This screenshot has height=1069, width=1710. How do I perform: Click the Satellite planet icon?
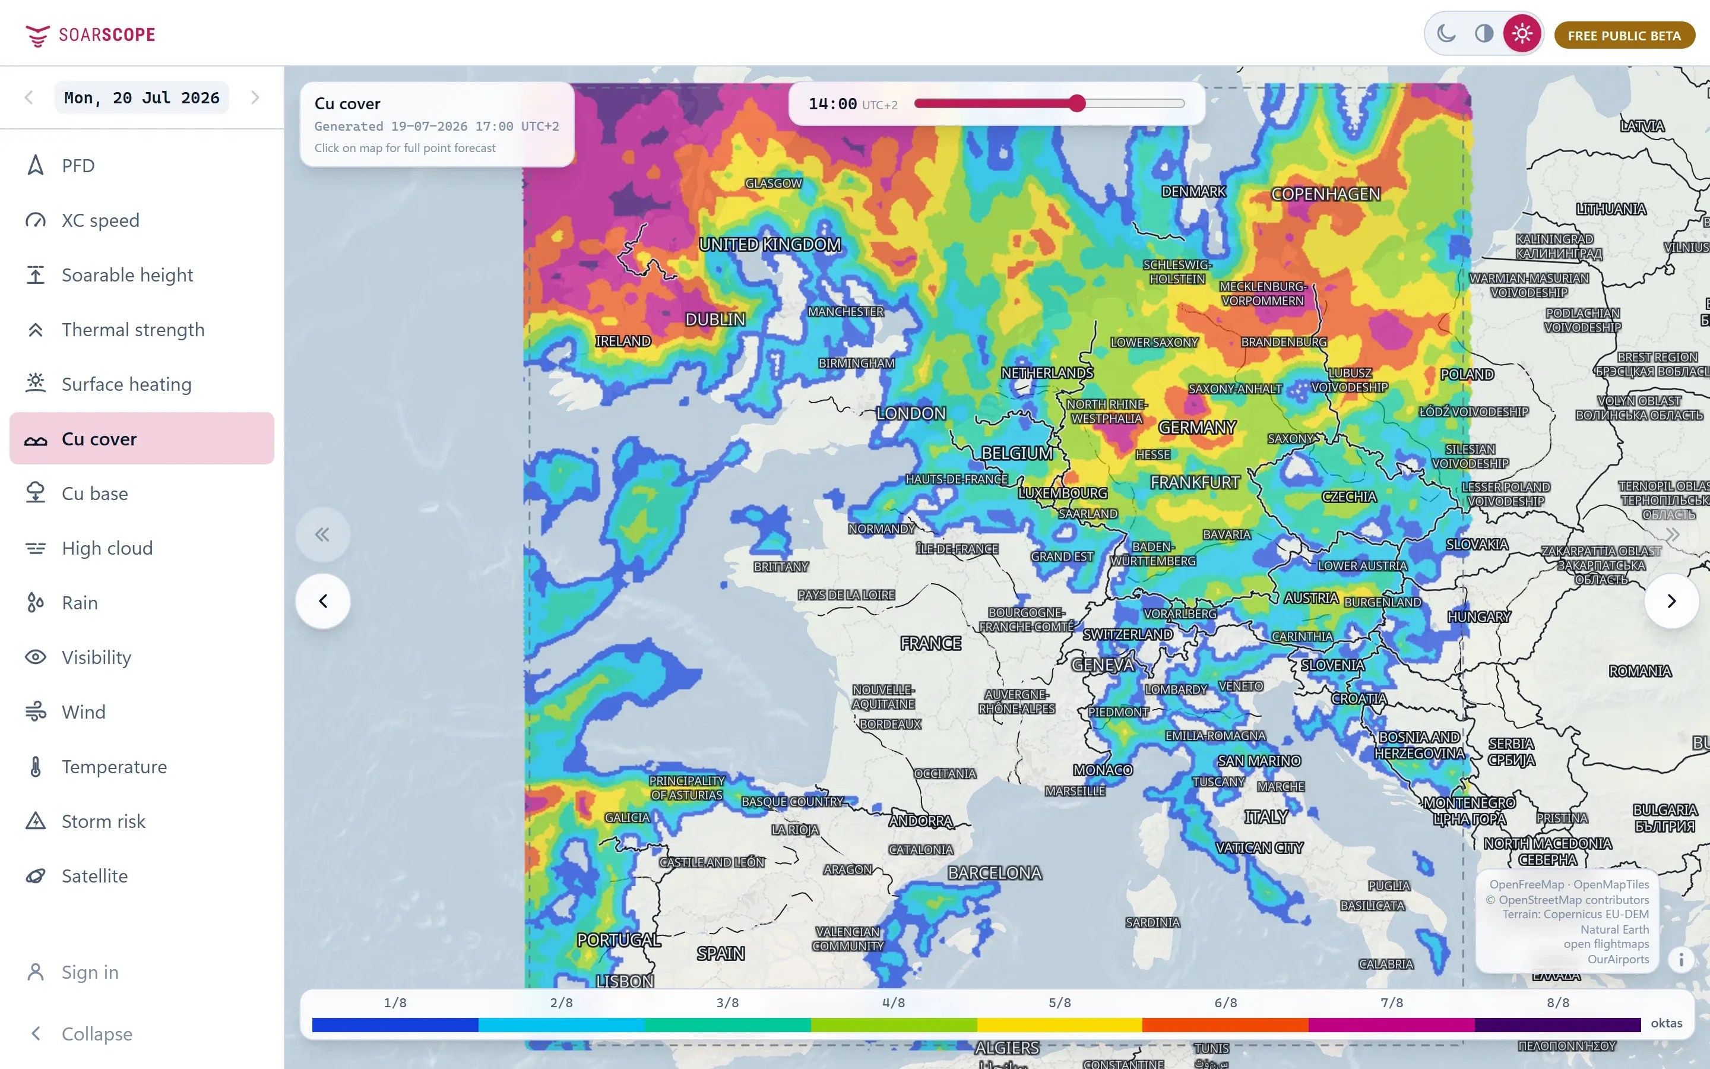pos(36,876)
